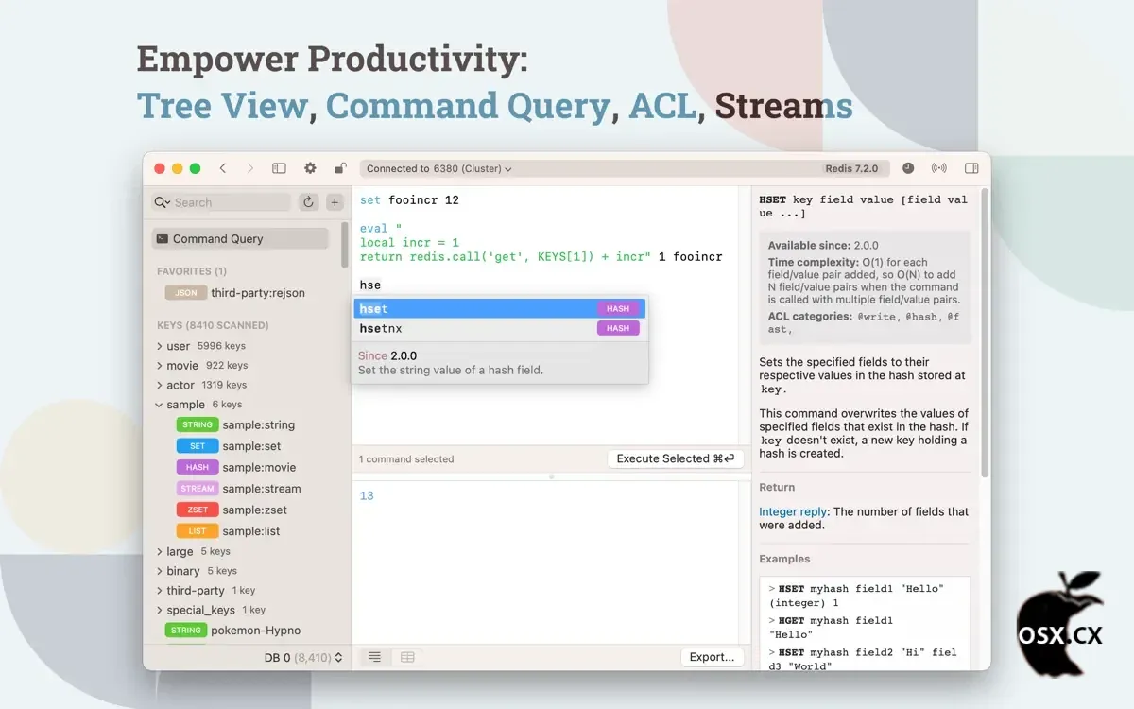
Task: Click the "local incr = 1" line
Action: pos(409,243)
